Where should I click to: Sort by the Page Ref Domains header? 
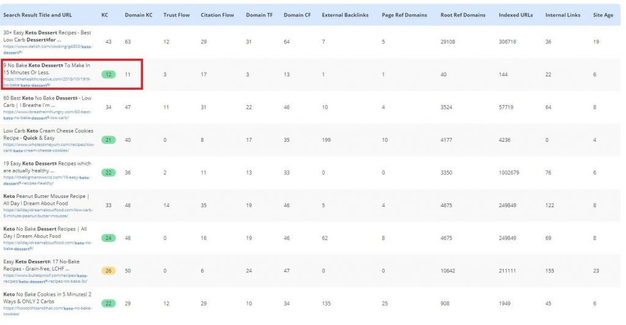click(404, 15)
